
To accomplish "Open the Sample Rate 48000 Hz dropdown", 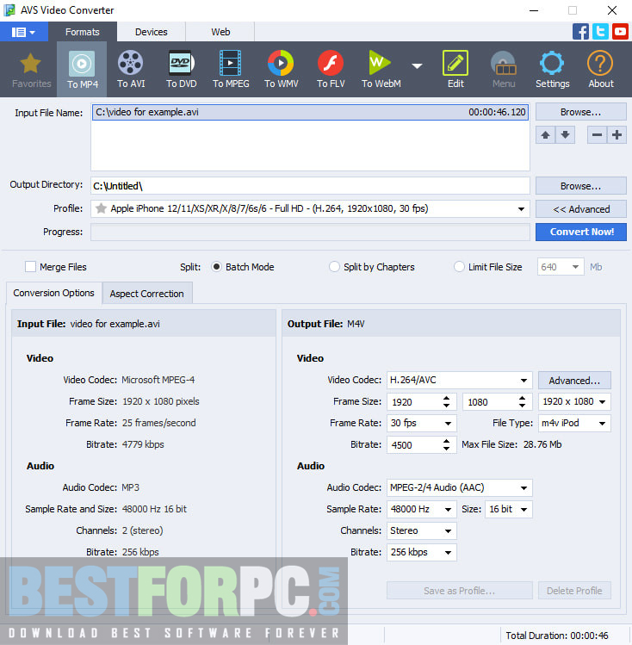I will point(421,509).
